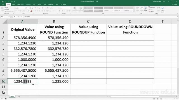Switch to the Formulas tab
Viewport: 179px width, 100px height.
click(28, 4)
